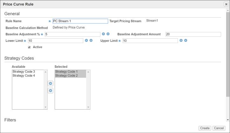Decrease the Lower Limit value

(x=91, y=41)
